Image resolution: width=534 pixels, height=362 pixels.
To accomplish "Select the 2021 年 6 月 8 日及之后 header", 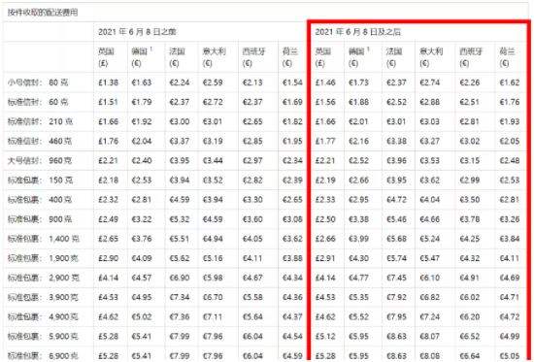I will (358, 32).
